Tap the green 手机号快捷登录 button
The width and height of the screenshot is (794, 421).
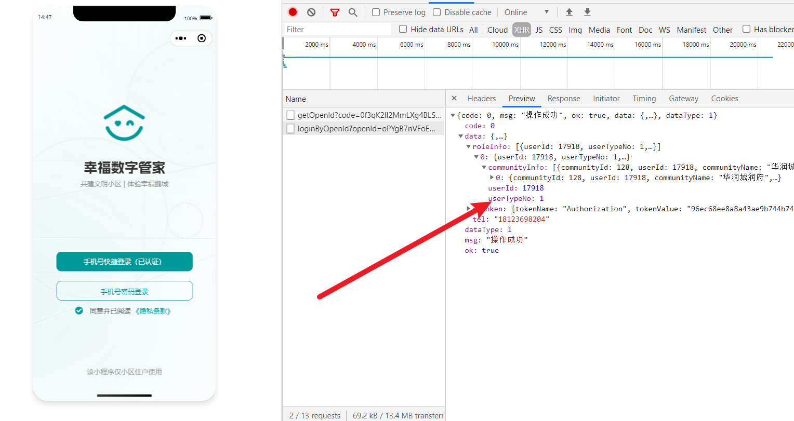coord(124,262)
